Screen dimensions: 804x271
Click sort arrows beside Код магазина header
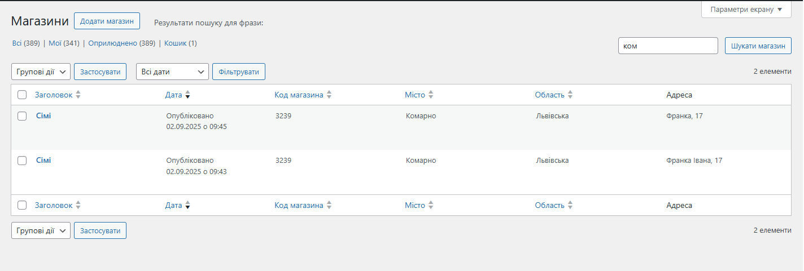coord(329,95)
